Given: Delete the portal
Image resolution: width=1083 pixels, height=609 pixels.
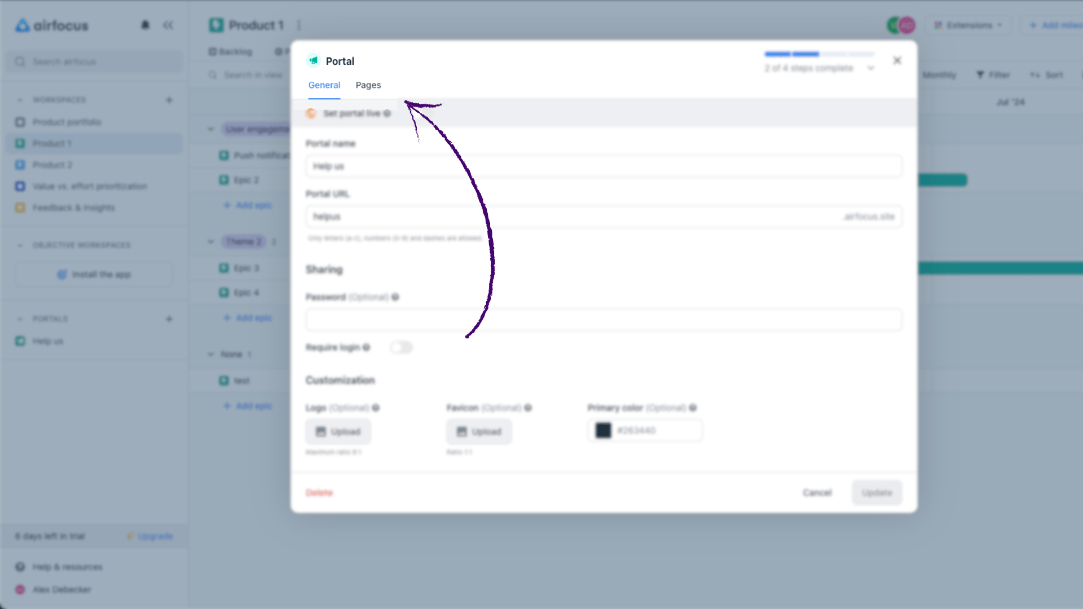Looking at the screenshot, I should [319, 492].
